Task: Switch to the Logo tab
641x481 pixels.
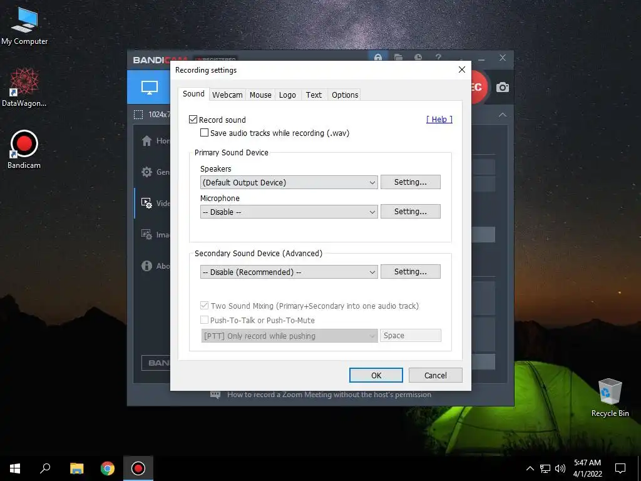Action: [x=287, y=95]
